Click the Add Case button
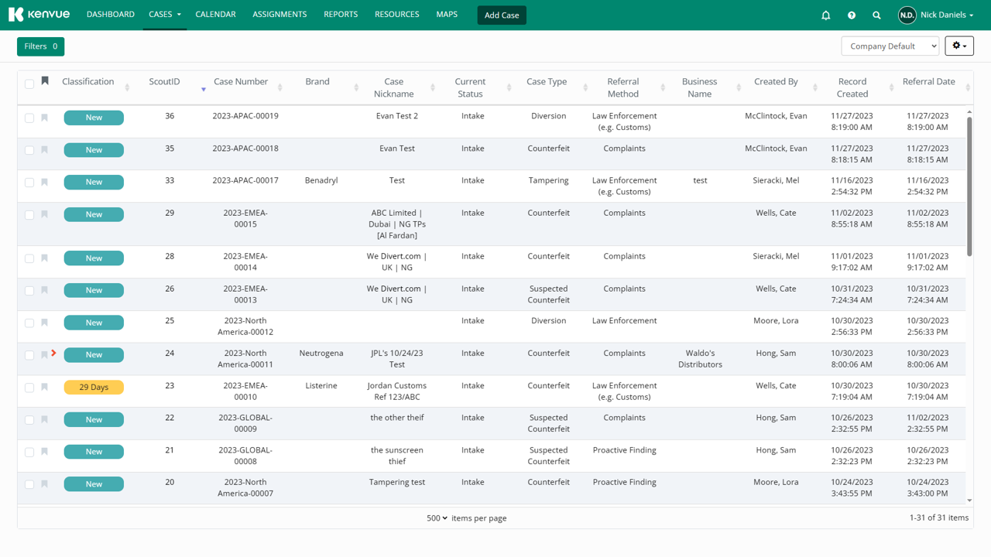 (x=501, y=15)
